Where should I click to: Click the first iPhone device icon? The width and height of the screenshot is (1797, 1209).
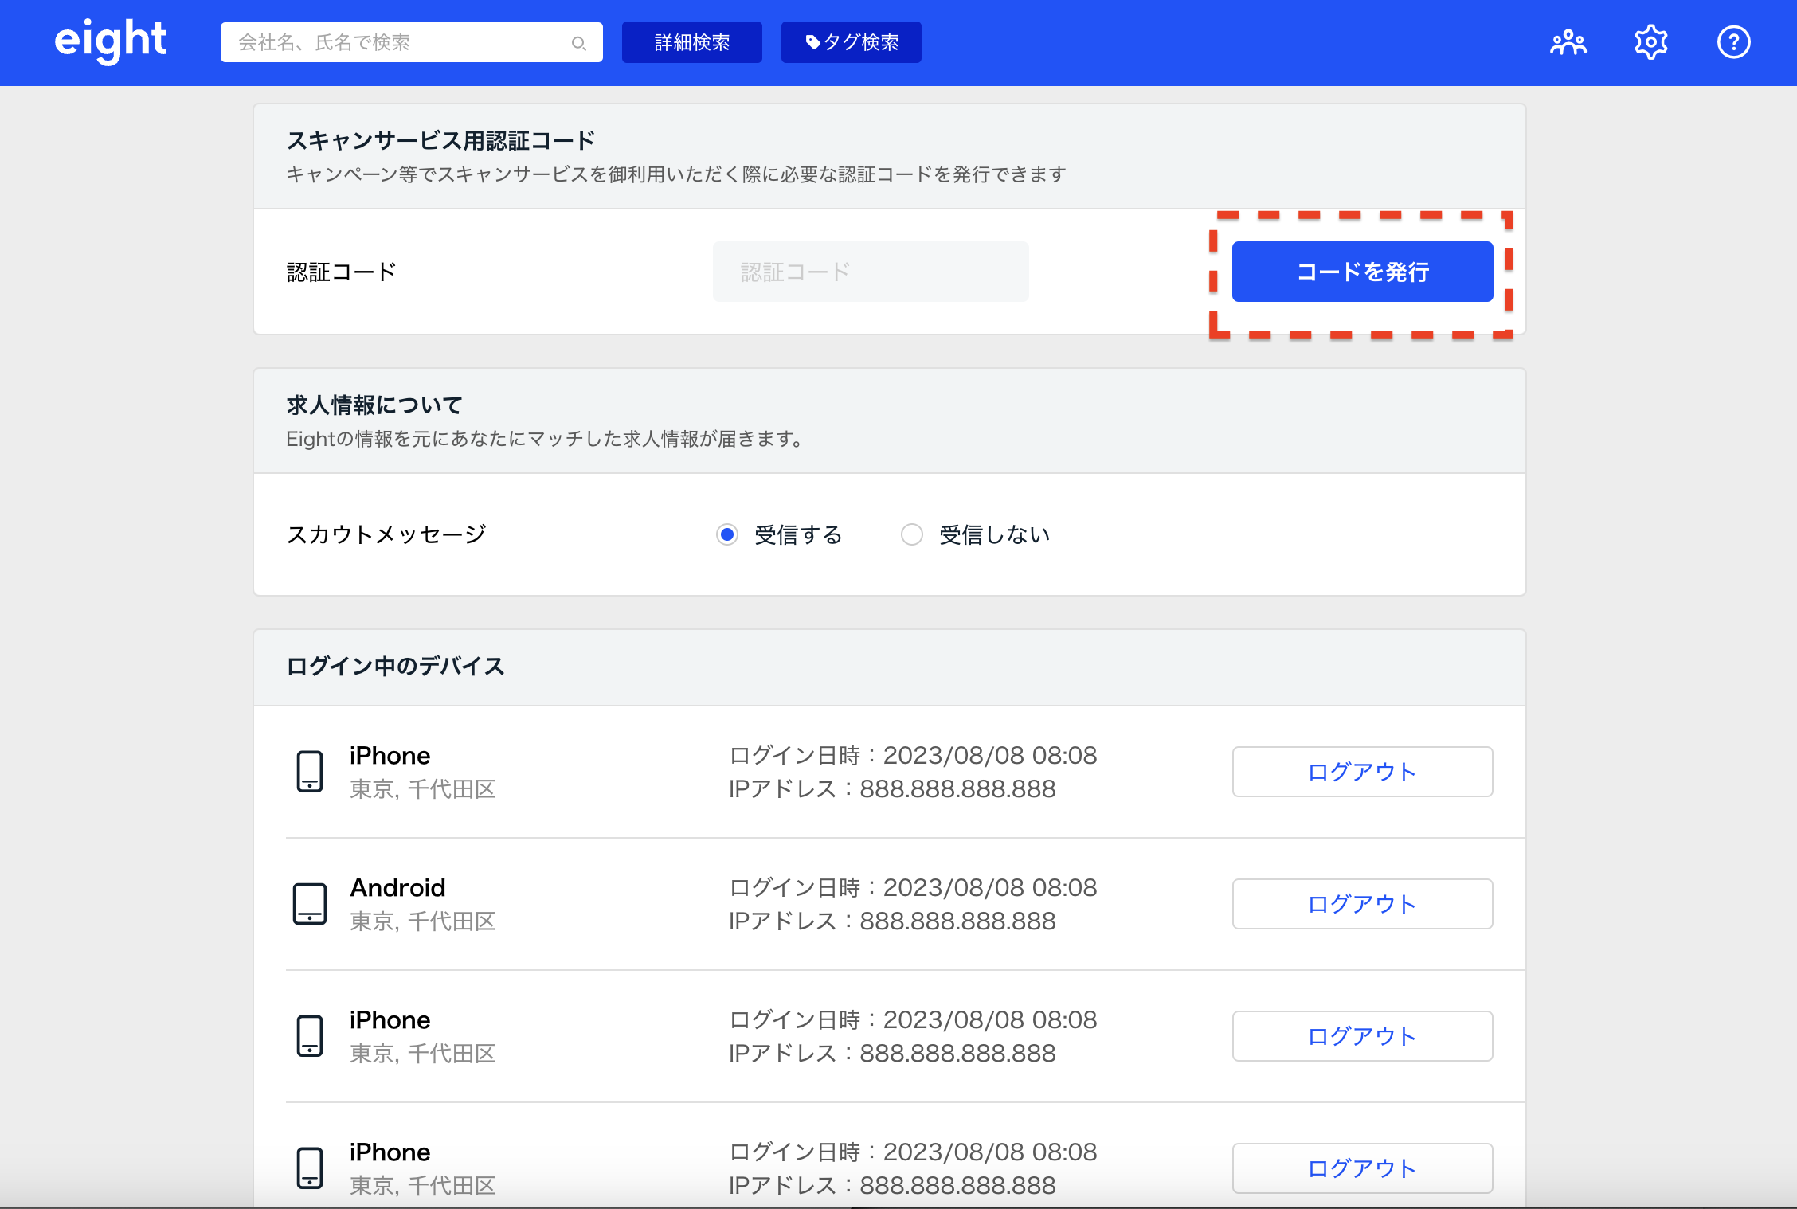pyautogui.click(x=310, y=771)
